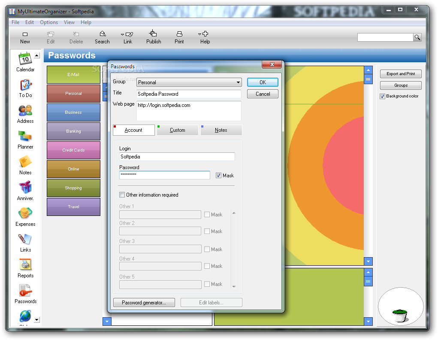Select the Travel group

[73, 206]
